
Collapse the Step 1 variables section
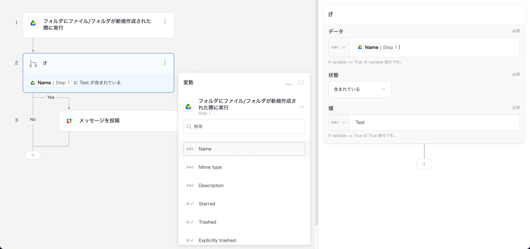[x=302, y=107]
